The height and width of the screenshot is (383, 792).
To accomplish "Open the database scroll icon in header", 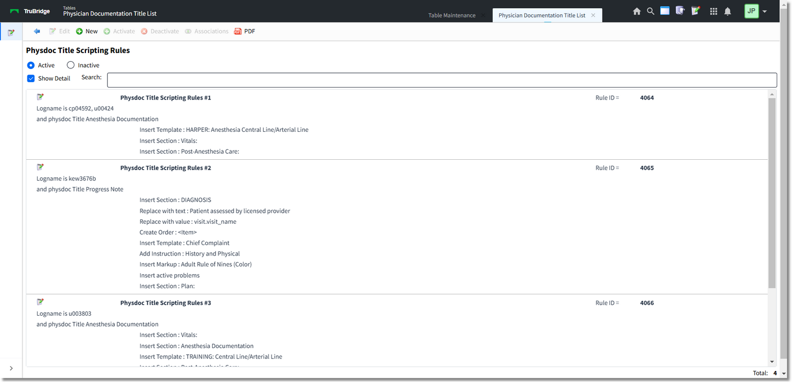I will [680, 10].
